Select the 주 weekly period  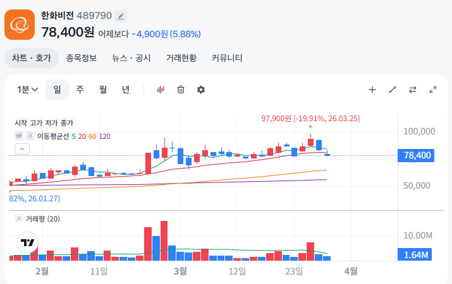coord(80,90)
